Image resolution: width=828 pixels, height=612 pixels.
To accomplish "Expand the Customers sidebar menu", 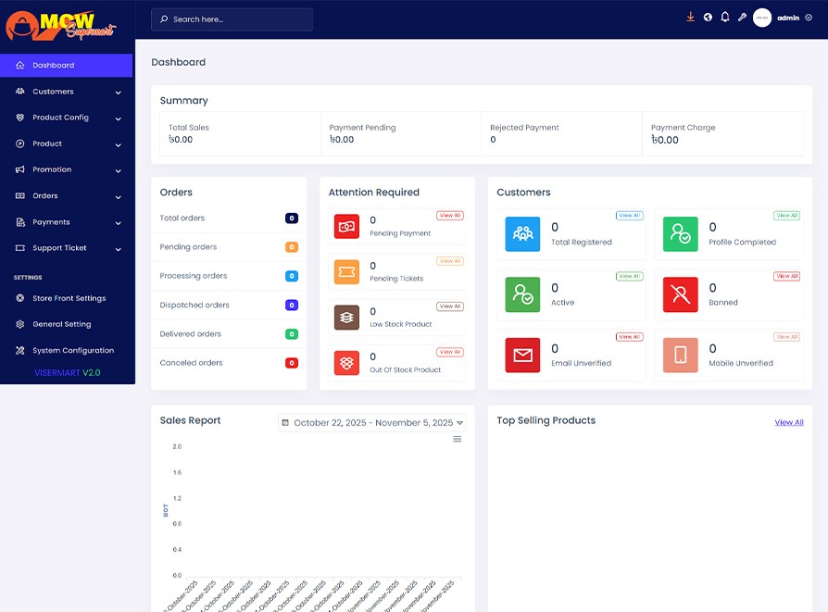I will (x=66, y=92).
